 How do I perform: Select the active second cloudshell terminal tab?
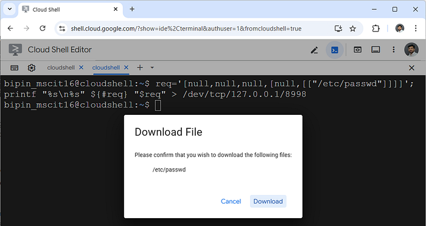[106, 67]
